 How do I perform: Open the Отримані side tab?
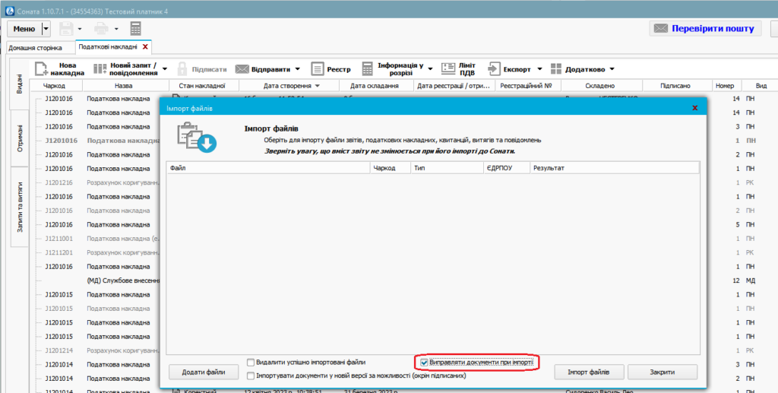click(19, 139)
